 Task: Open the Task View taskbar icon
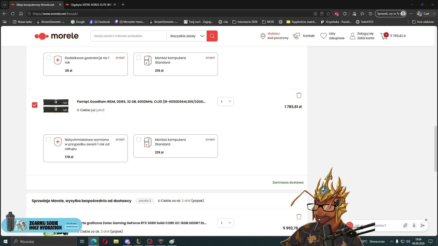[x=82, y=242]
